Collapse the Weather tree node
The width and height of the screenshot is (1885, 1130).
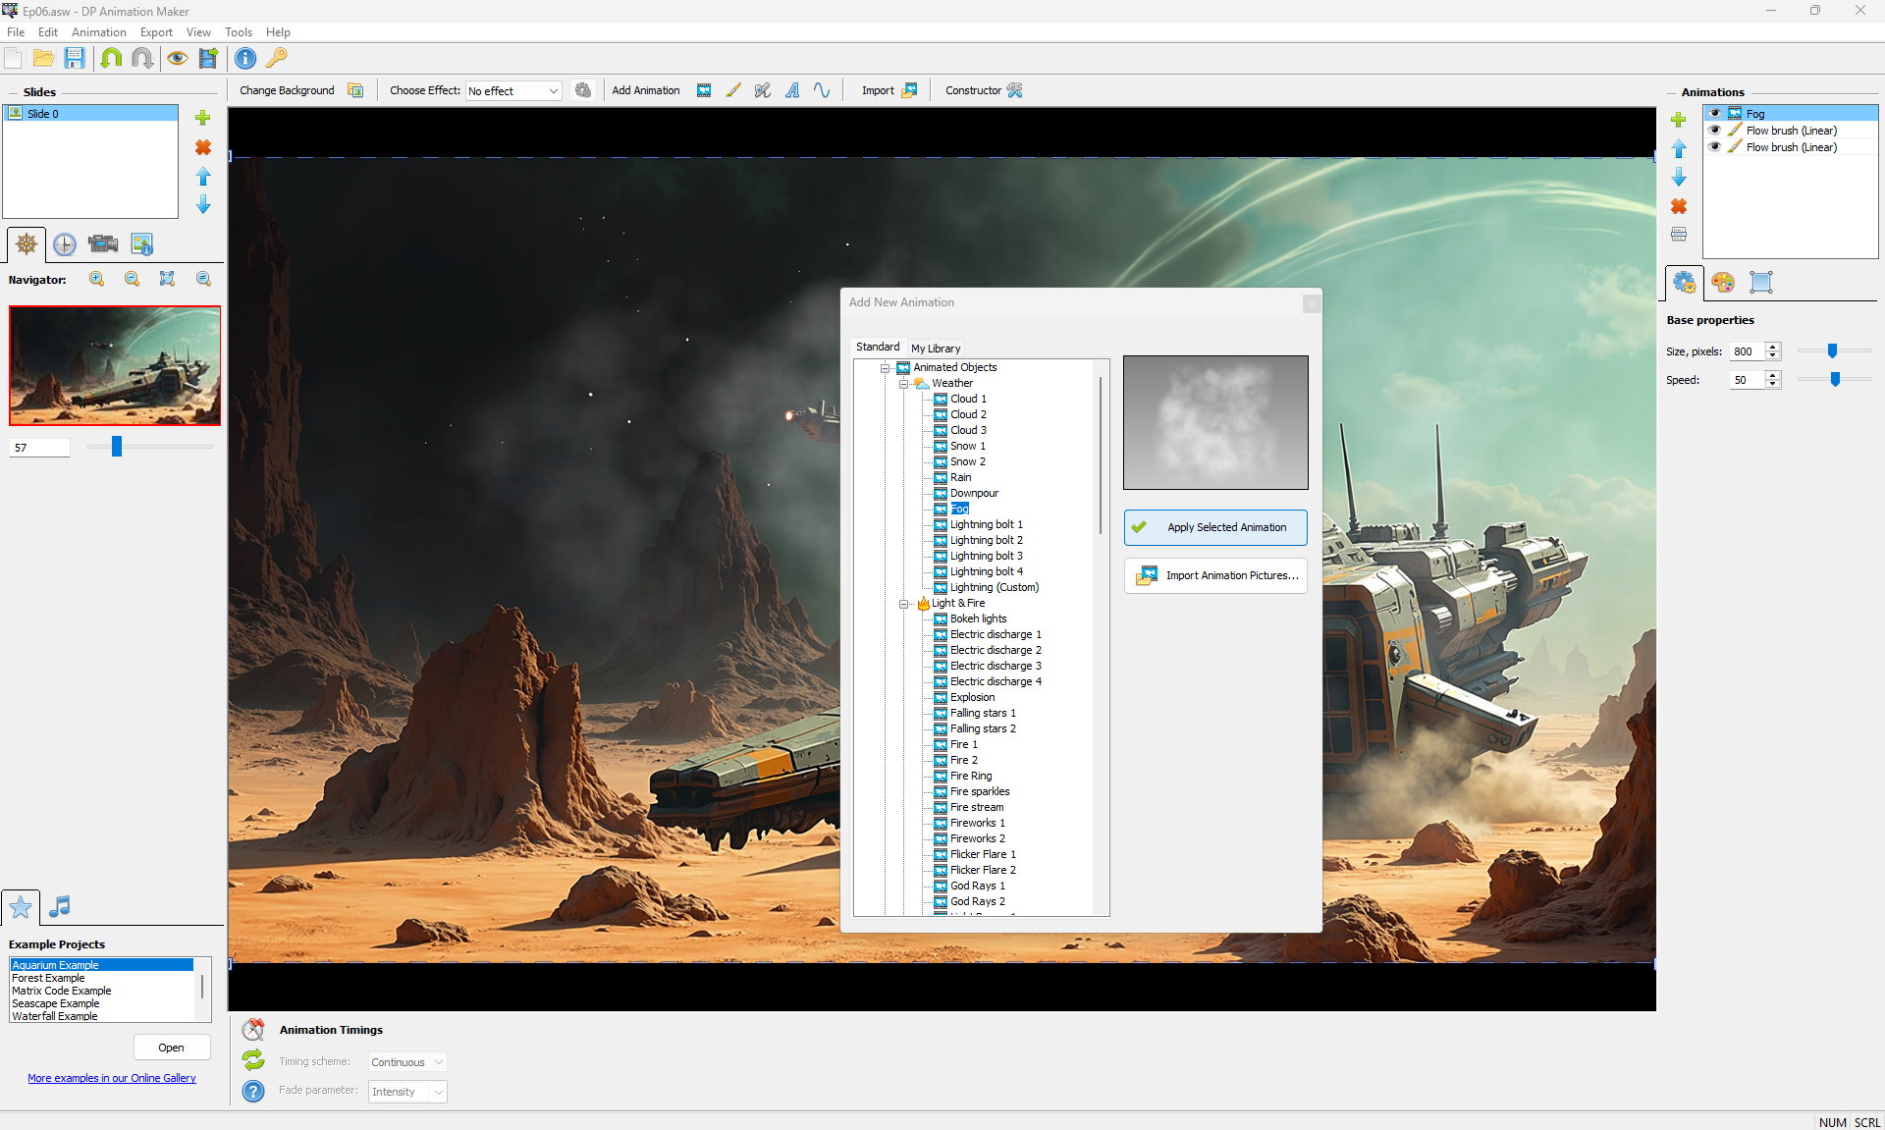coord(903,384)
